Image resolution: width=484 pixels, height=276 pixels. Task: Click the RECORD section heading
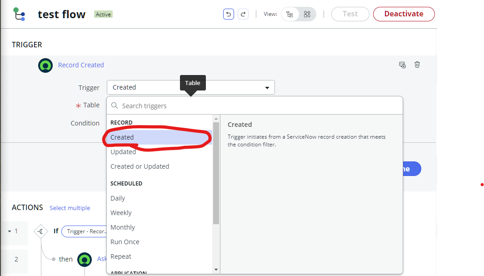(121, 123)
